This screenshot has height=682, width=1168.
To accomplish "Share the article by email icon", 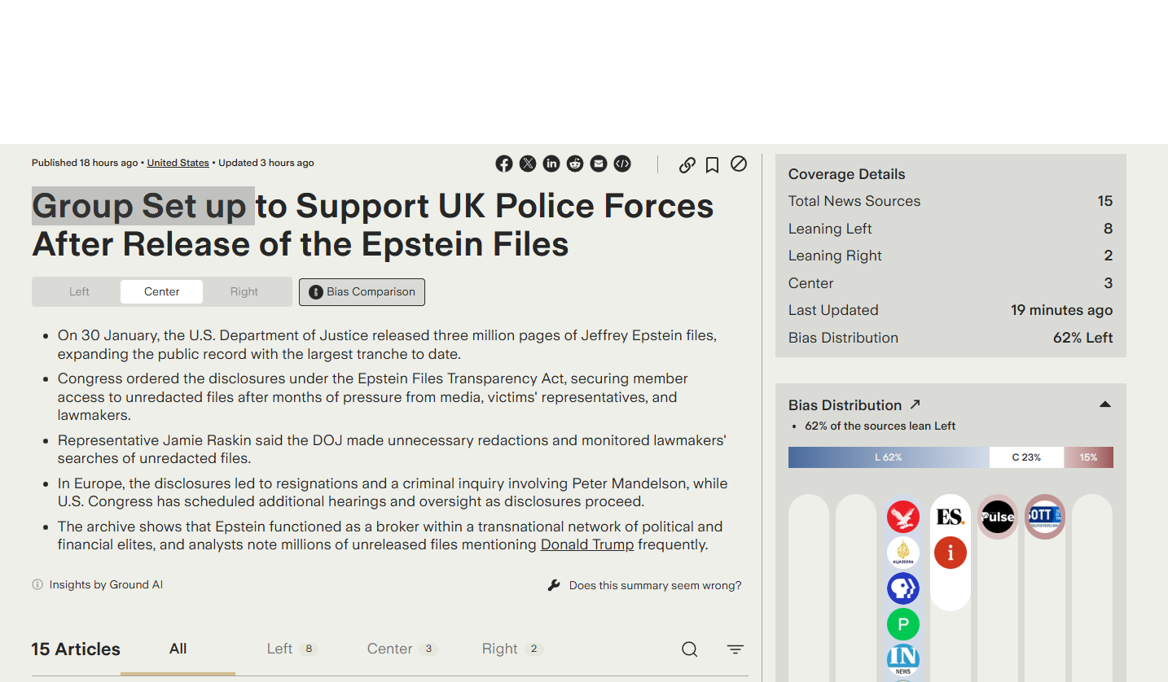I will [599, 164].
